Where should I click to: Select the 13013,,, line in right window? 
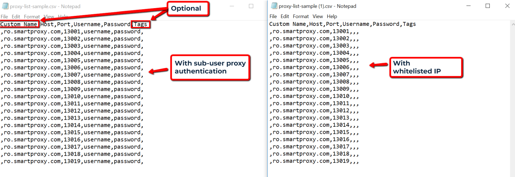pos(314,118)
